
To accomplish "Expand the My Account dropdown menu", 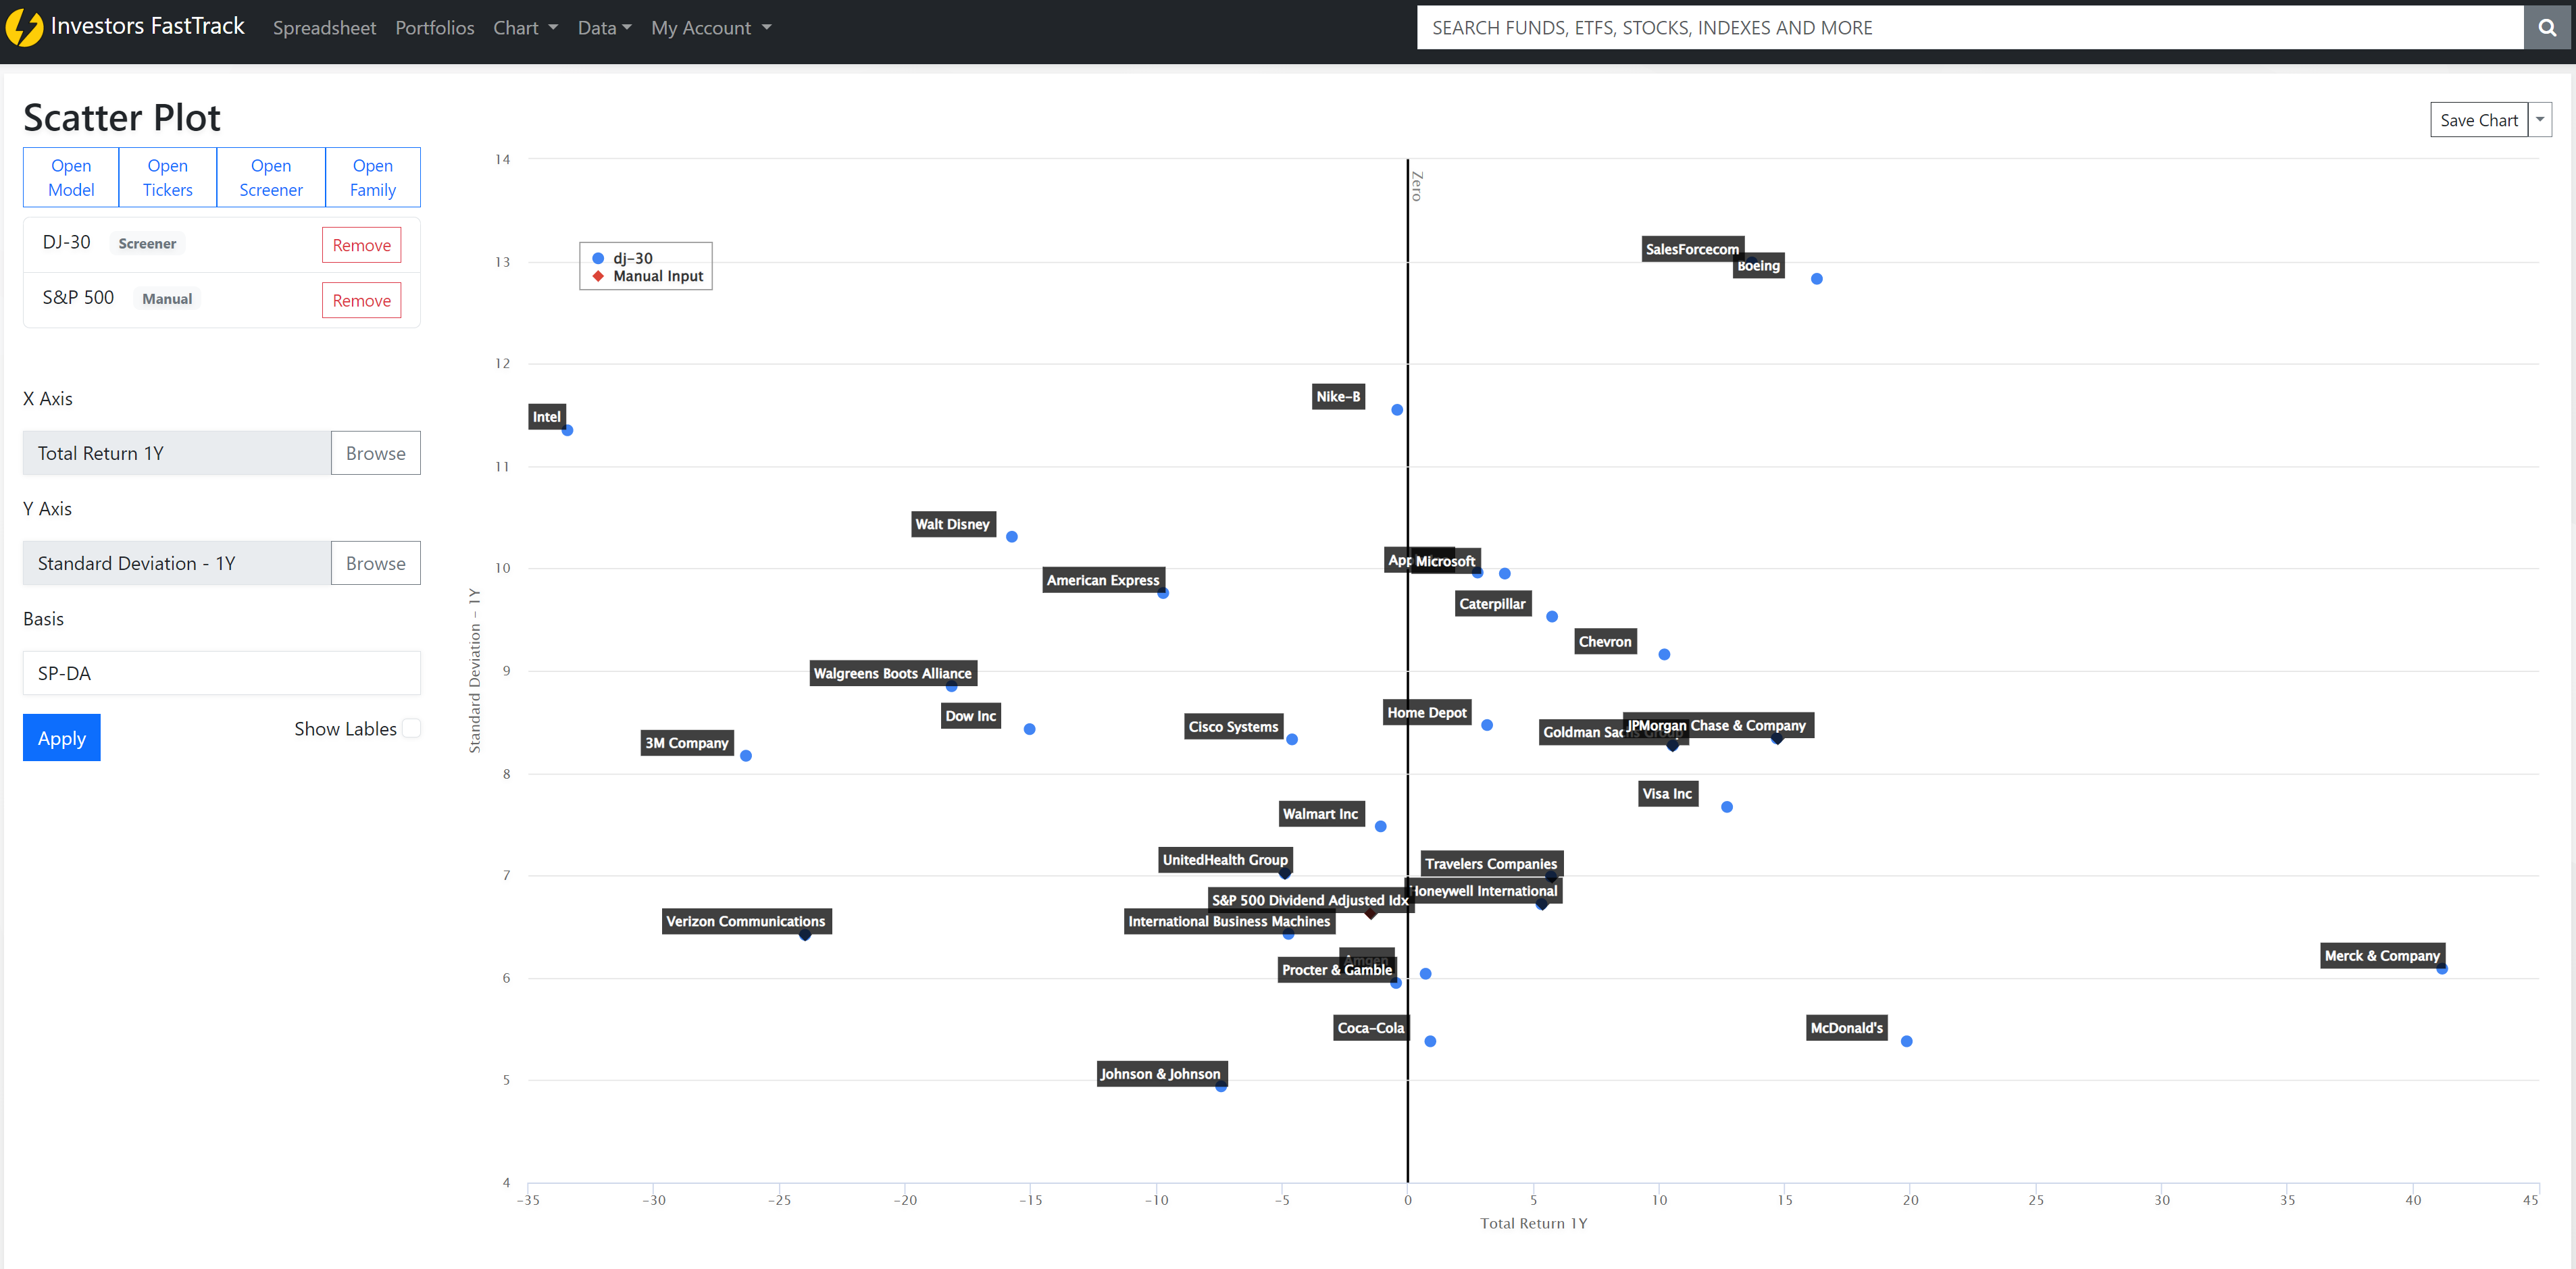I will coord(711,28).
